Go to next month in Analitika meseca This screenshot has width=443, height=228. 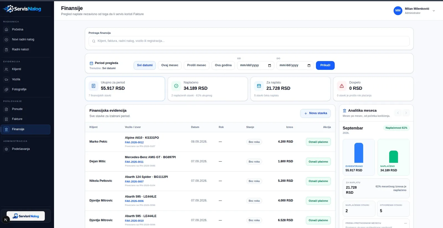click(406, 113)
